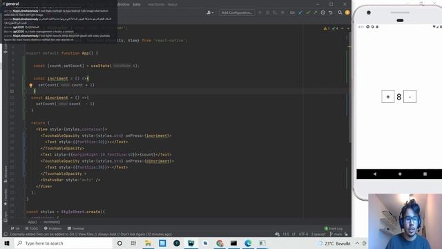Click the incriment function name in code
Viewport: 442px width, 249px height.
click(x=58, y=78)
